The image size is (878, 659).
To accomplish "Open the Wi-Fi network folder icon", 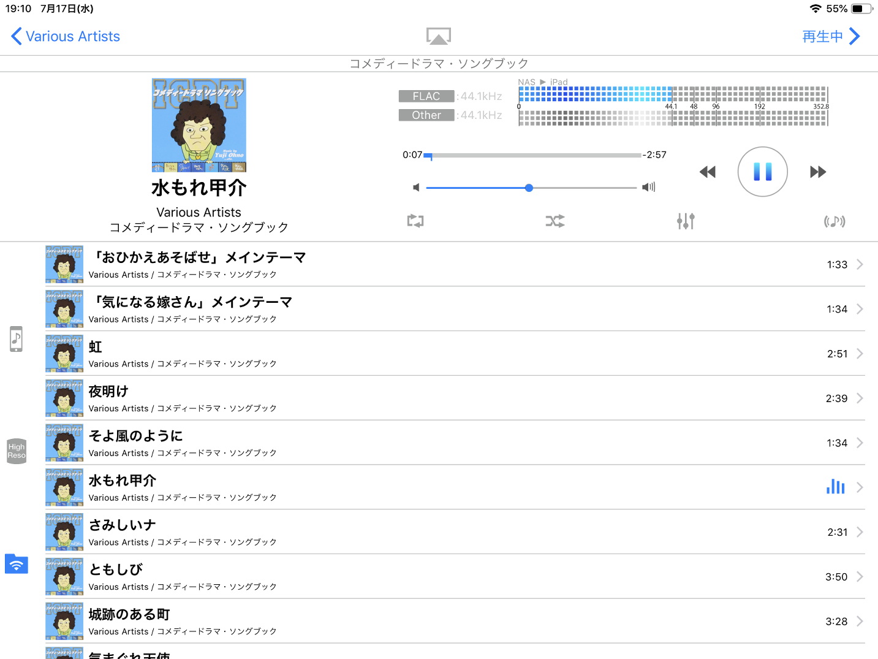I will point(17,563).
